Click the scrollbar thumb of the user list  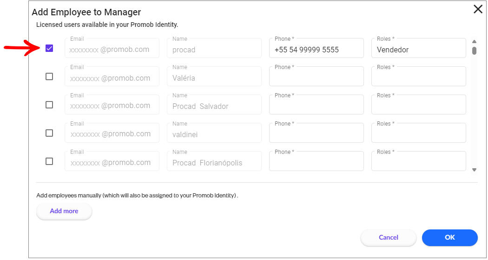point(475,51)
